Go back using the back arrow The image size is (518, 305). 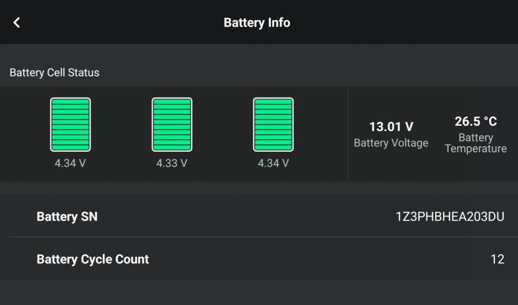click(x=17, y=23)
